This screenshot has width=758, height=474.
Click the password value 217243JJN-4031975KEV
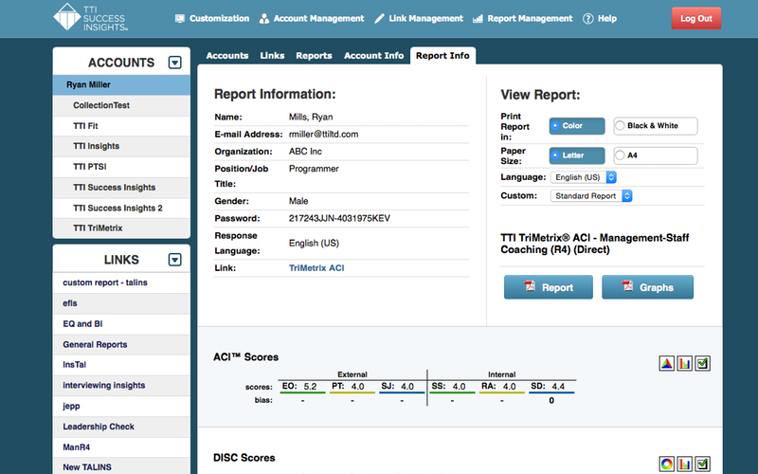339,219
